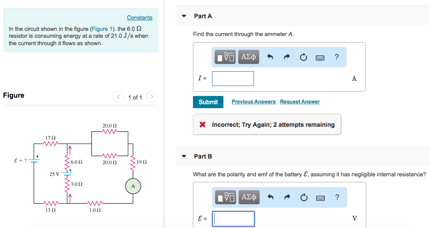Image resolution: width=429 pixels, height=228 pixels.
Task: Open the Constants link
Action: coord(139,17)
